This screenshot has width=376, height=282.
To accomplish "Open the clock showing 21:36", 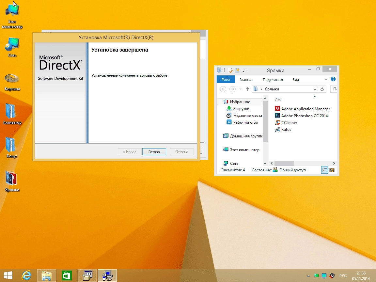I will tap(361, 276).
